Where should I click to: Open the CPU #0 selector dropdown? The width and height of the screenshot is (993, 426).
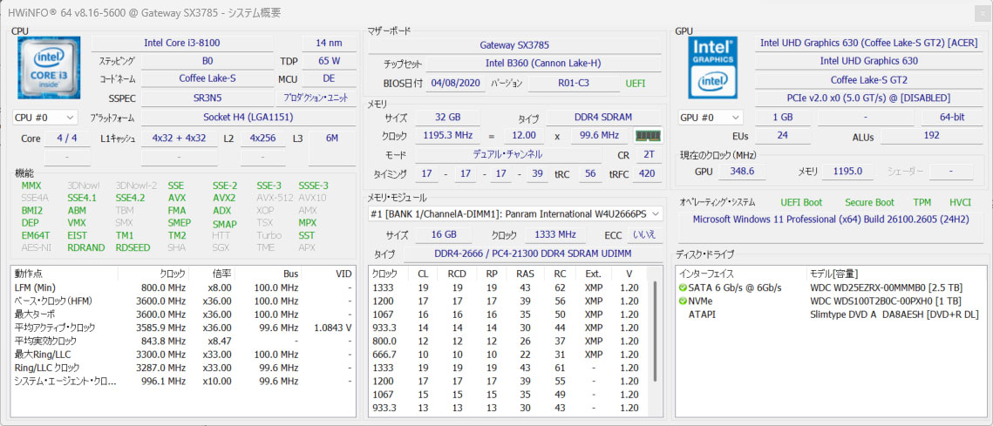tap(45, 118)
